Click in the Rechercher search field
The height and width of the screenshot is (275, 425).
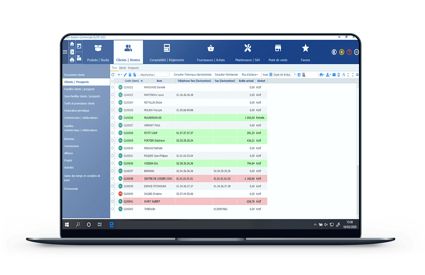[153, 75]
